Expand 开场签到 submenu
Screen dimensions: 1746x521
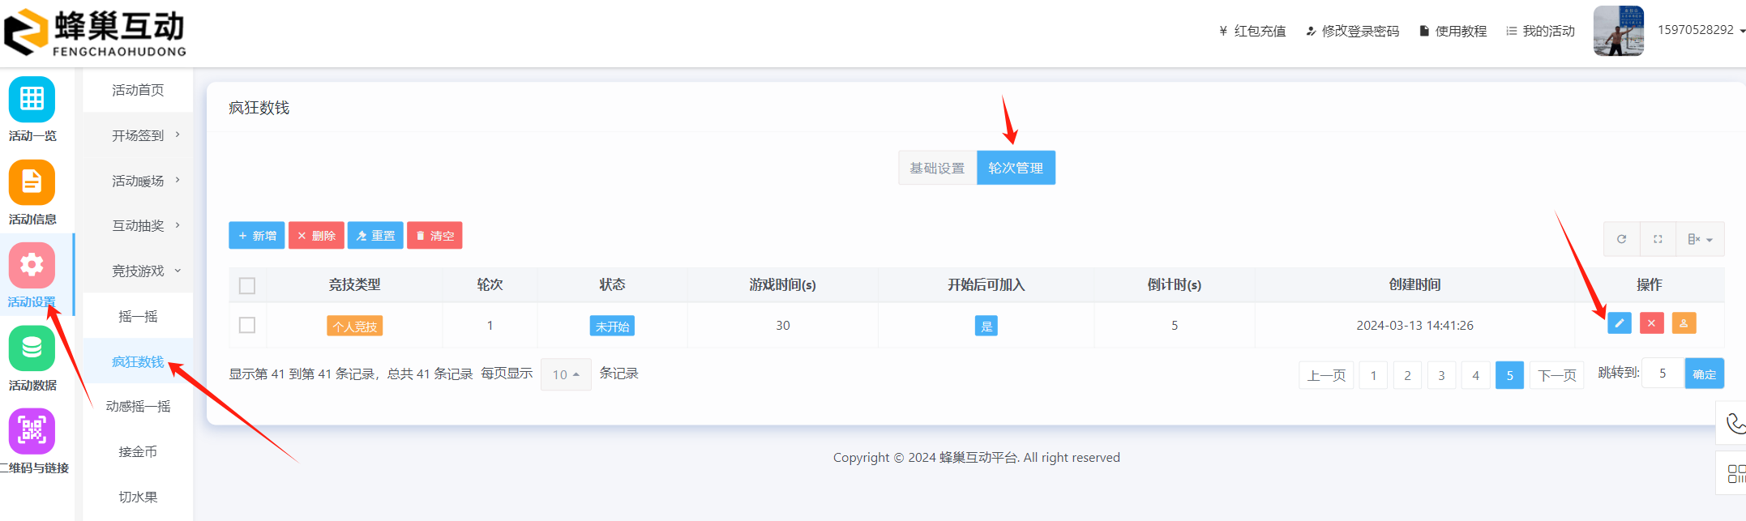138,135
